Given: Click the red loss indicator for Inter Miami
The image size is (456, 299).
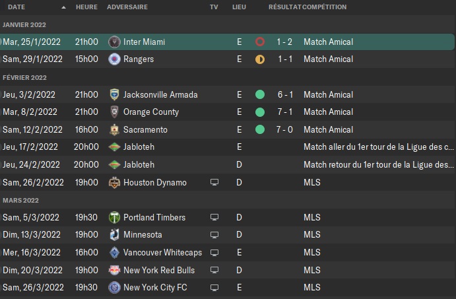Looking at the screenshot, I should point(260,42).
